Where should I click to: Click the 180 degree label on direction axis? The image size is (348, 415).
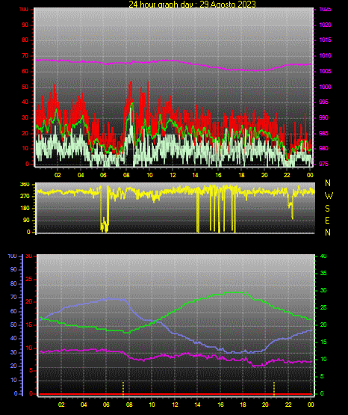[x=25, y=209]
